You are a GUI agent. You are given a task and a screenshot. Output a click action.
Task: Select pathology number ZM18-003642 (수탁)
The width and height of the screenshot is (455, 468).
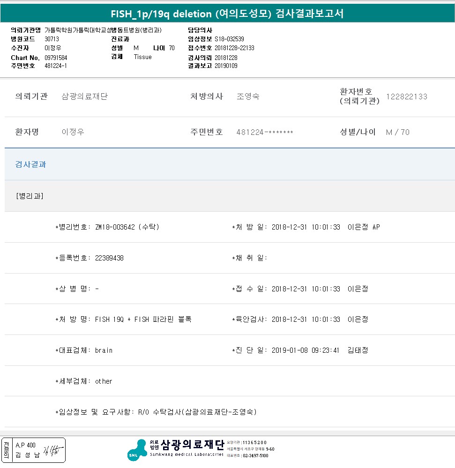pyautogui.click(x=127, y=227)
